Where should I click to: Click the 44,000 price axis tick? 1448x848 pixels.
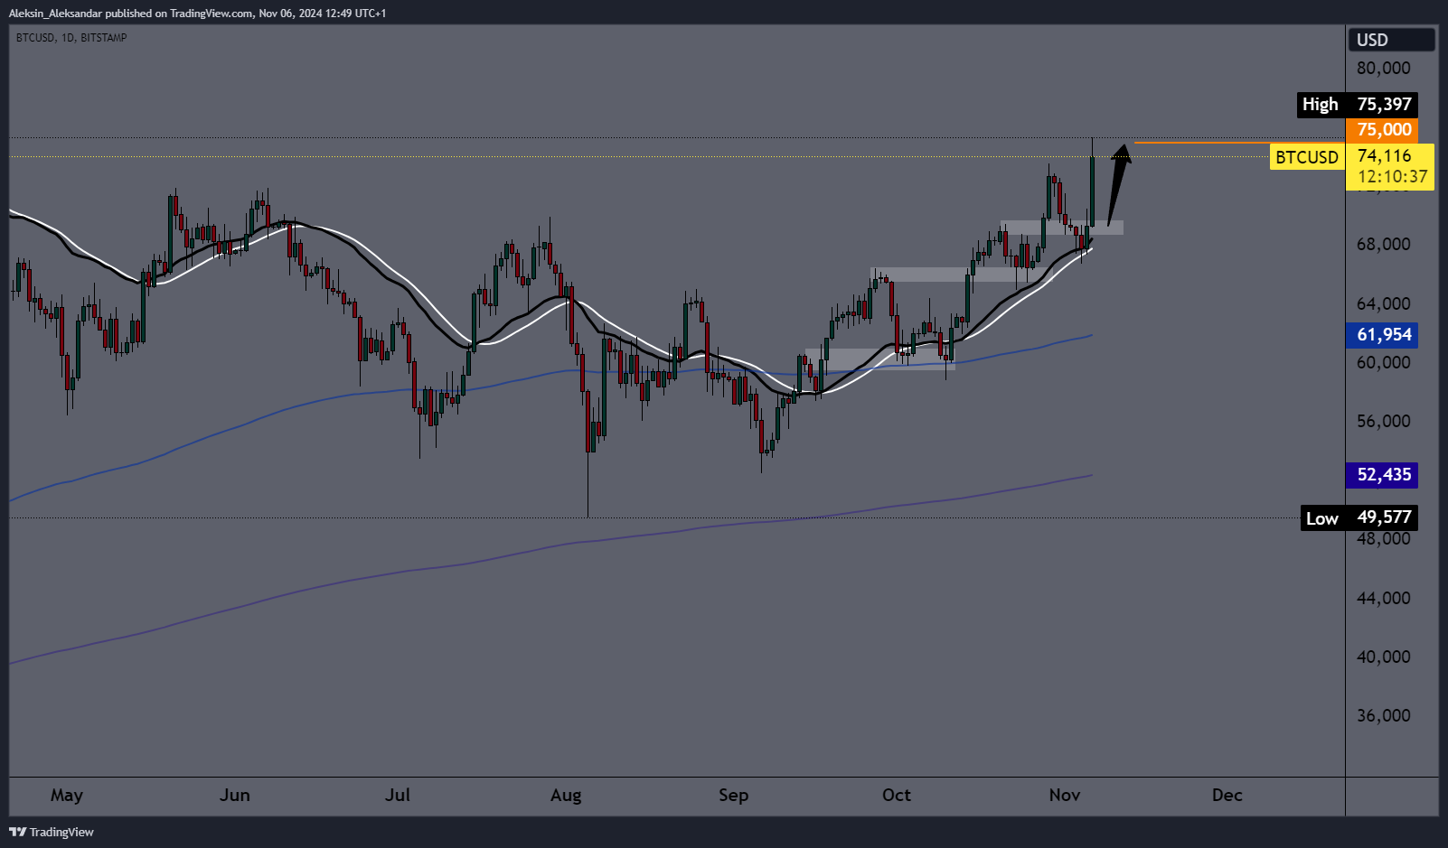click(x=1383, y=598)
